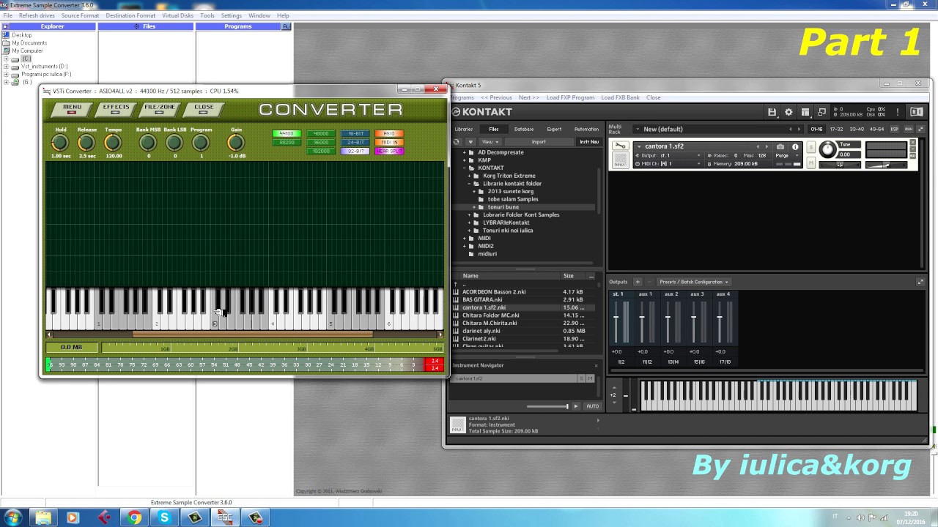Open Skype from the taskbar
Screen dimensions: 938x527
[x=164, y=517]
